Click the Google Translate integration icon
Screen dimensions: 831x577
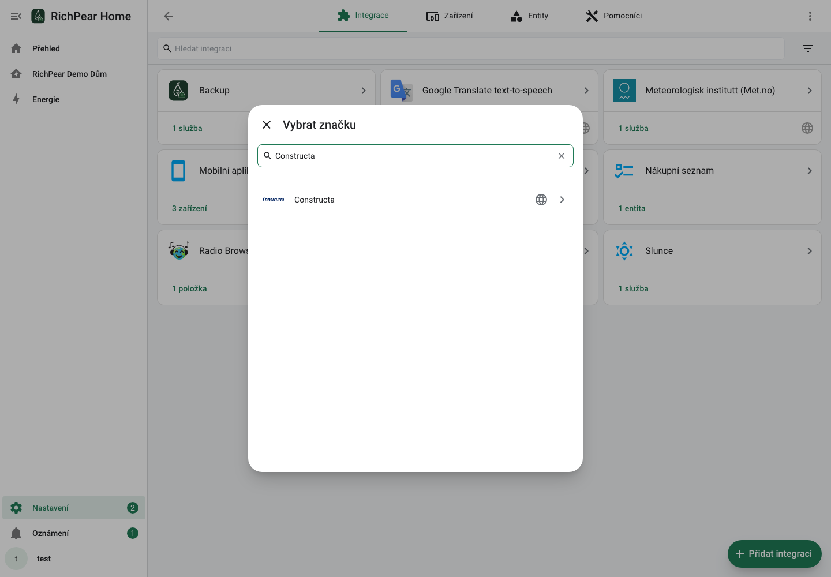coord(402,91)
